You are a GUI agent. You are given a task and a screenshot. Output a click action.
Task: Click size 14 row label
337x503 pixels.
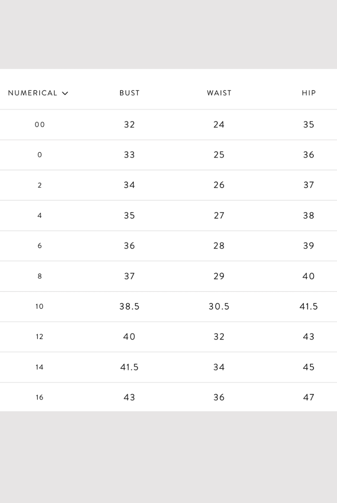[x=40, y=367]
